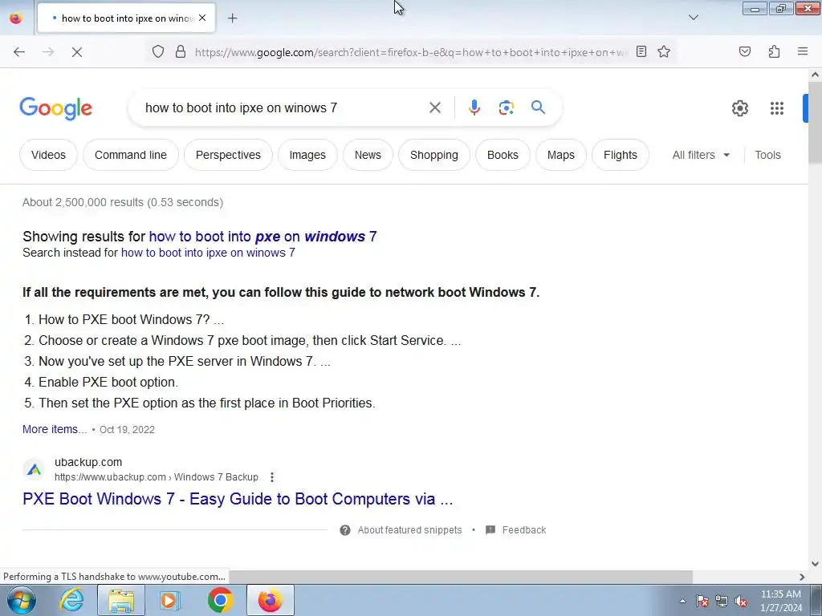Image resolution: width=822 pixels, height=616 pixels.
Task: Open search Tools
Action: [767, 155]
